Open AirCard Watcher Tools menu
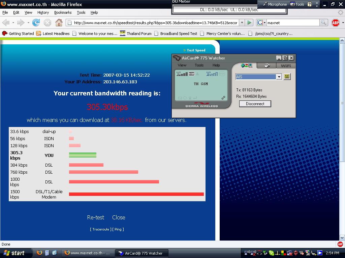Image resolution: width=345 pixels, height=258 pixels. (x=199, y=65)
